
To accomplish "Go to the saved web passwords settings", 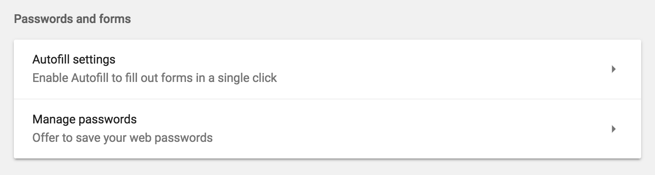I will tap(327, 129).
